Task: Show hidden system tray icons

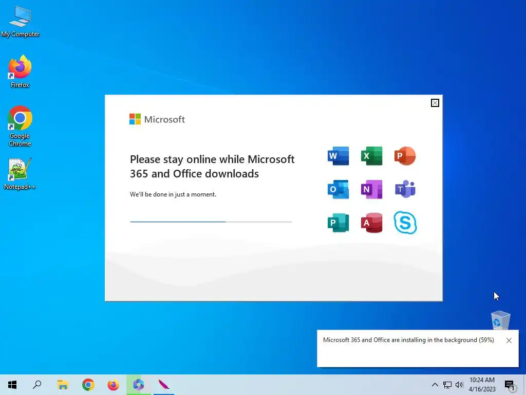Action: [x=435, y=385]
